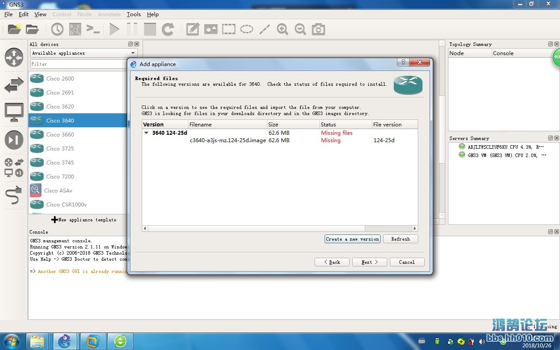Image resolution: width=560 pixels, height=350 pixels.
Task: Click Create a new version button
Action: click(352, 239)
